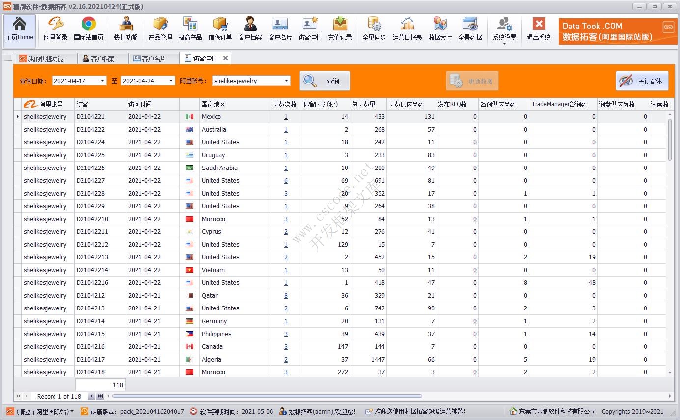Image resolution: width=680 pixels, height=420 pixels.
Task: Switch to 我的快捷功能 tab
Action: click(x=46, y=58)
